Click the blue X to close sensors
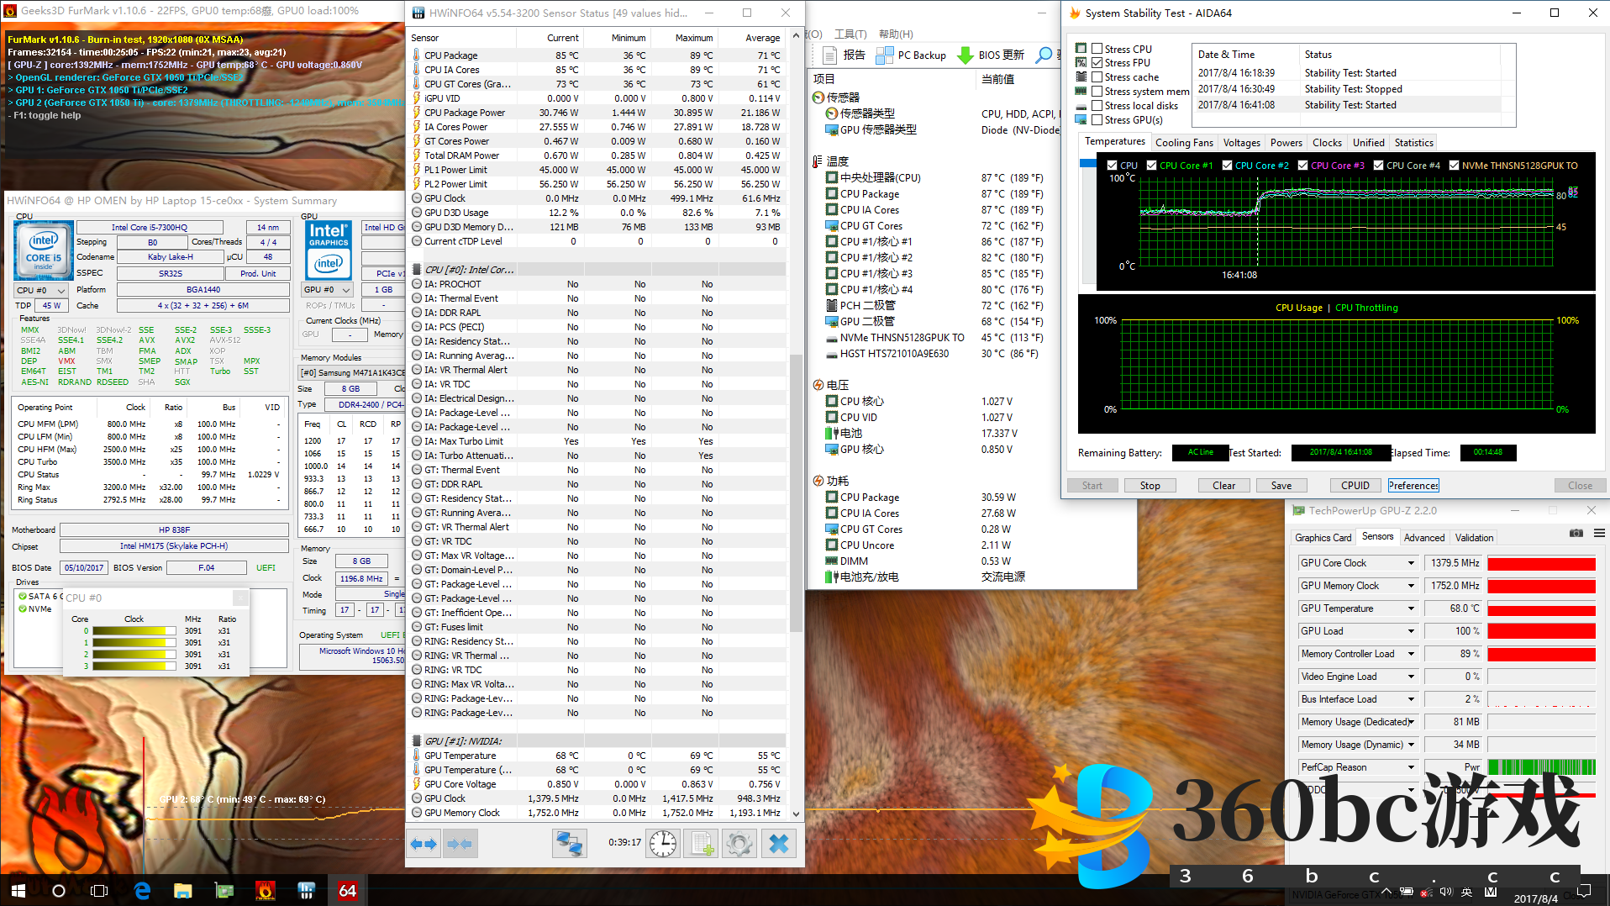Screen dimensions: 1610x906 pos(779,844)
